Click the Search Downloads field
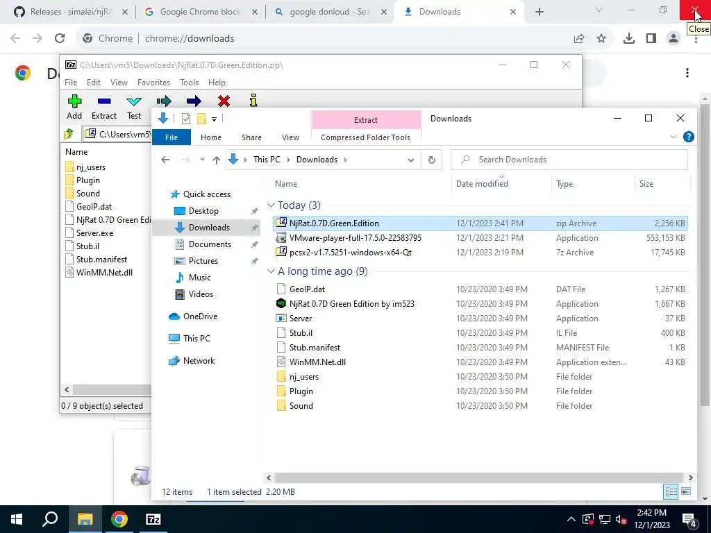This screenshot has width=711, height=533. pyautogui.click(x=569, y=160)
